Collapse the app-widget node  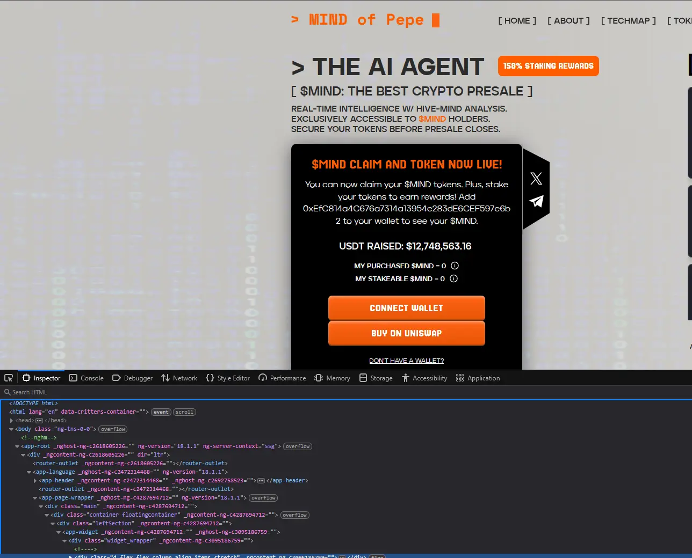pyautogui.click(x=59, y=532)
